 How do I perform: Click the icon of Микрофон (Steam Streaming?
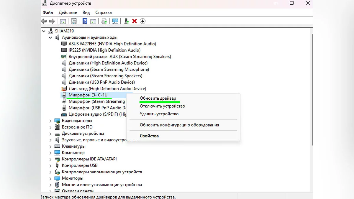pyautogui.click(x=64, y=101)
